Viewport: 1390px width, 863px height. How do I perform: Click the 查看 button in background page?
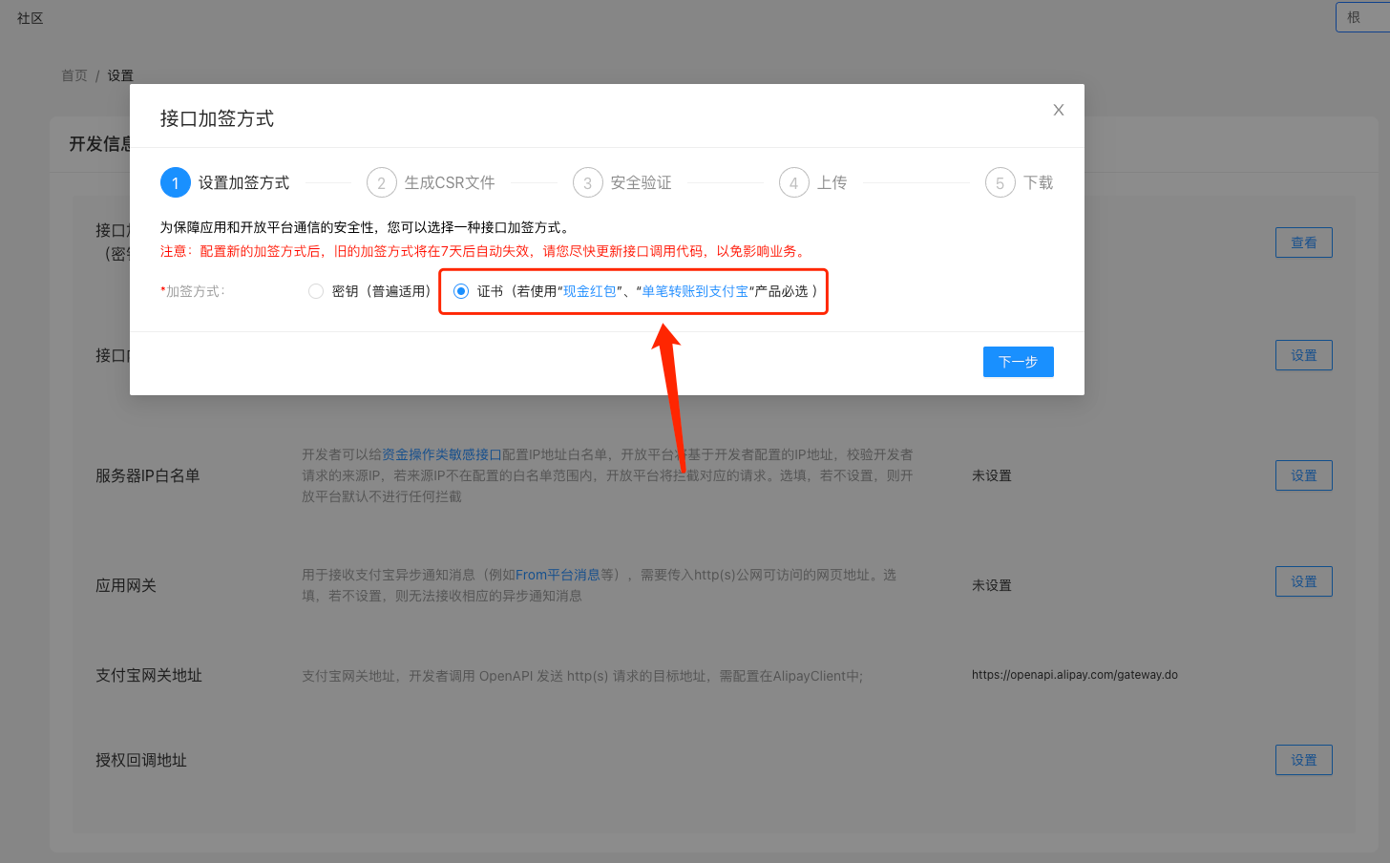pos(1304,242)
